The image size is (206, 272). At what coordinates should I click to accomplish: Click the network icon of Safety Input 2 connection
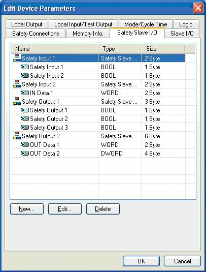(17, 84)
